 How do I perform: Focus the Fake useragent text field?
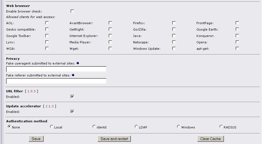56,69
